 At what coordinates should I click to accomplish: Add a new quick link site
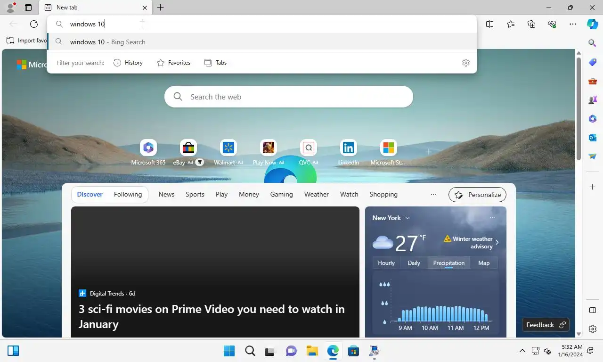tap(429, 152)
